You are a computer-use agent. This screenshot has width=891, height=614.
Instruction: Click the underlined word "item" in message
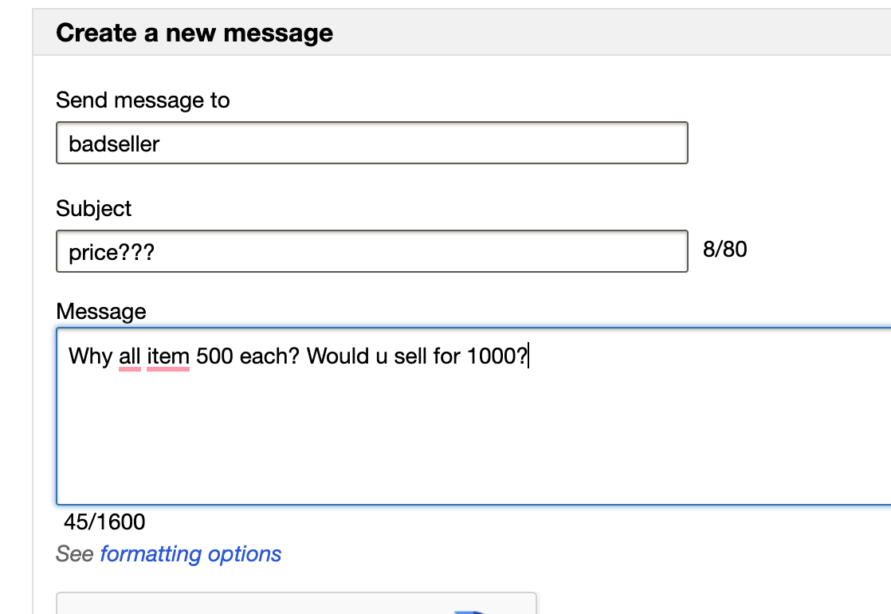coord(168,356)
